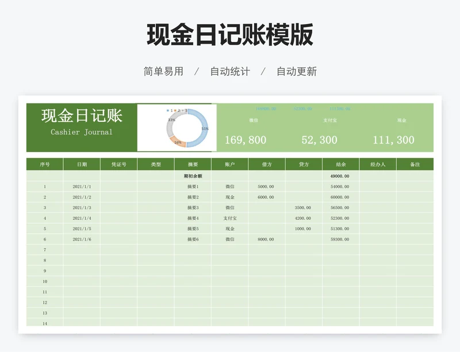Image resolution: width=460 pixels, height=352 pixels.
Task: Select the date cell 2021/1/4
Action: pos(82,218)
